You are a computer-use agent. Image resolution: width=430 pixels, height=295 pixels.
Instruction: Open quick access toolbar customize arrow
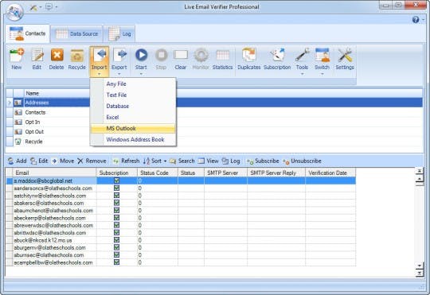(57, 7)
